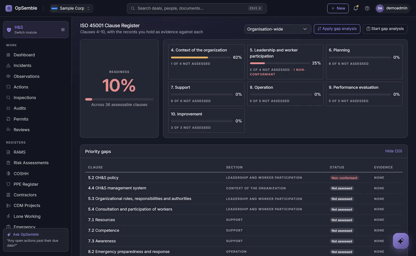Click the Reviews person icon

(x=8, y=130)
